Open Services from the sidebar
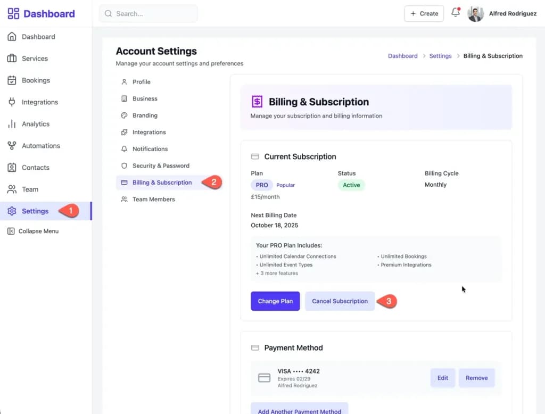 point(35,59)
